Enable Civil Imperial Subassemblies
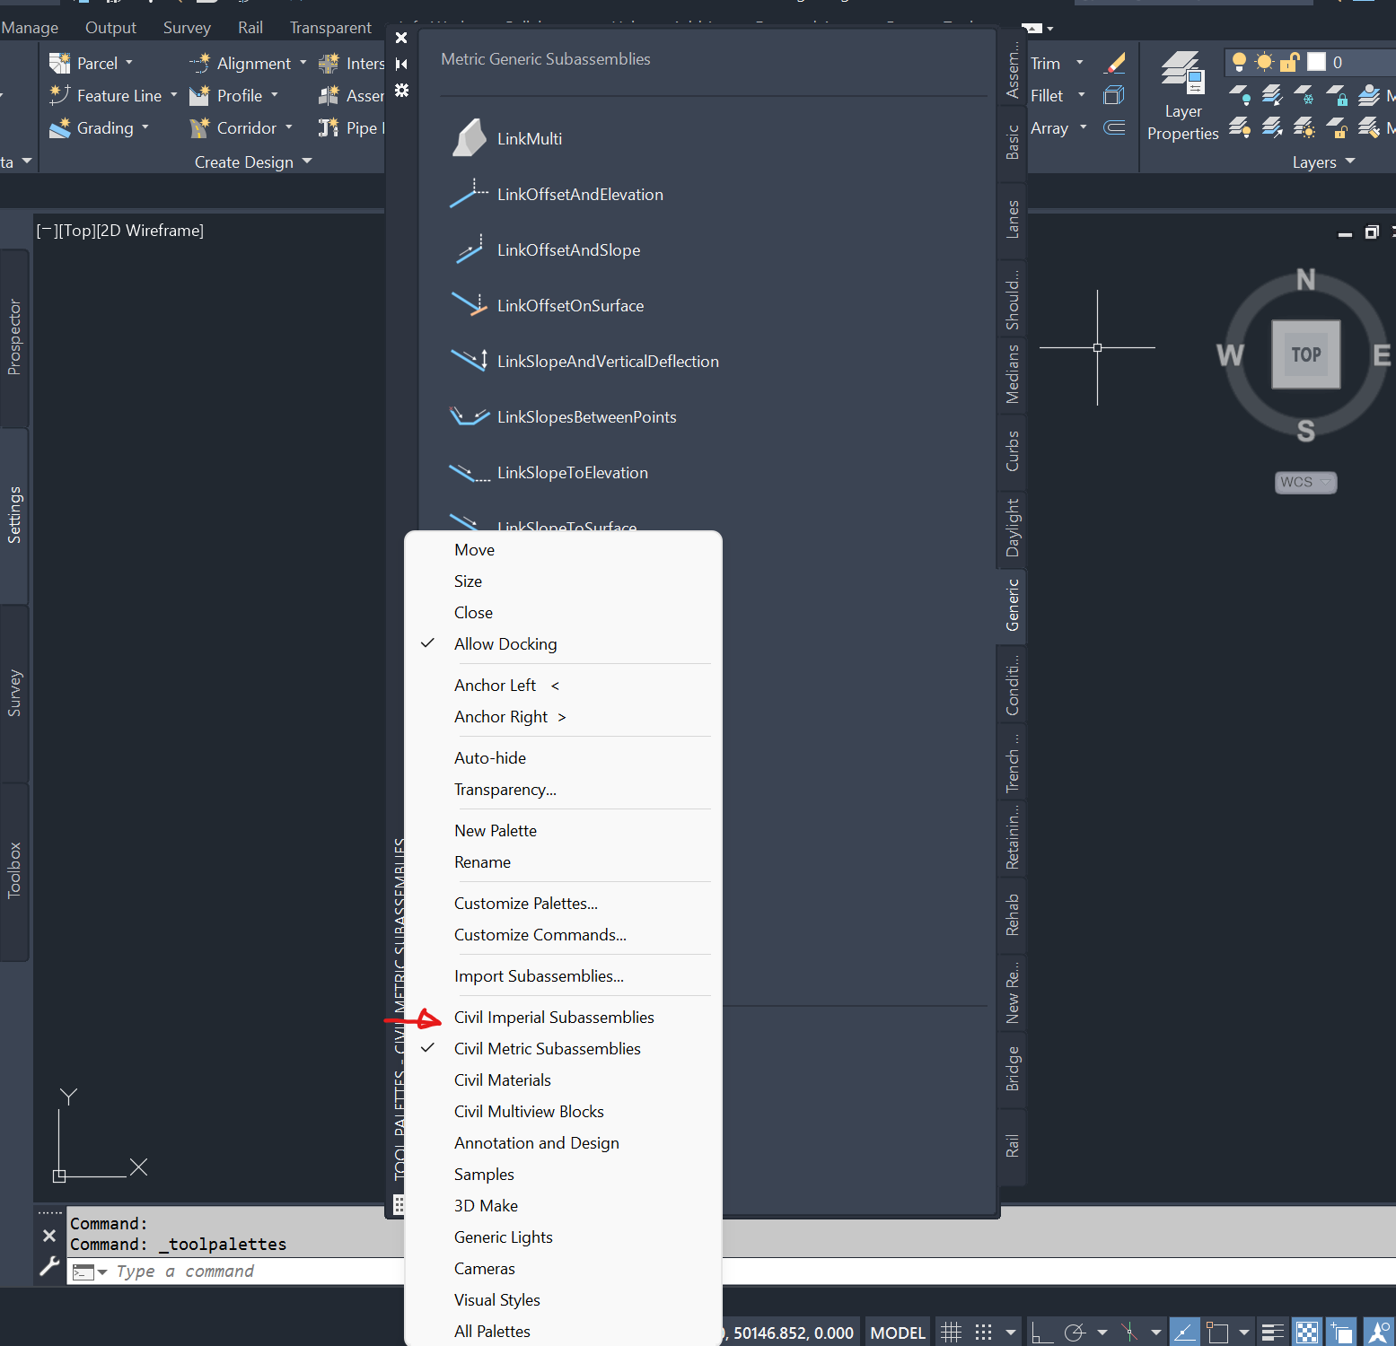1396x1346 pixels. tap(554, 1017)
